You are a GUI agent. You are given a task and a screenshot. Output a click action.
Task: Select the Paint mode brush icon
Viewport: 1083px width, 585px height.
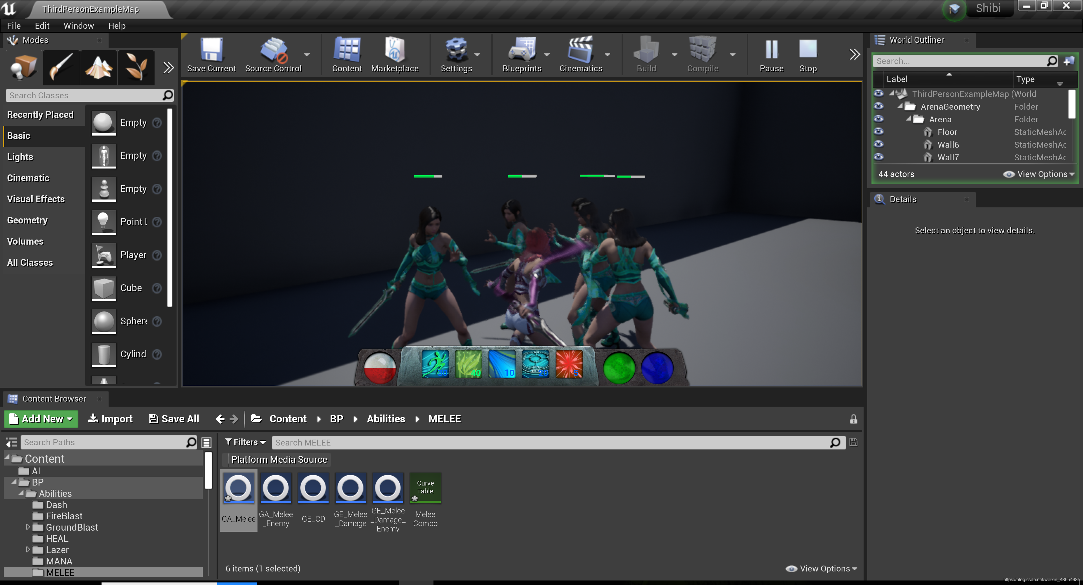(61, 67)
